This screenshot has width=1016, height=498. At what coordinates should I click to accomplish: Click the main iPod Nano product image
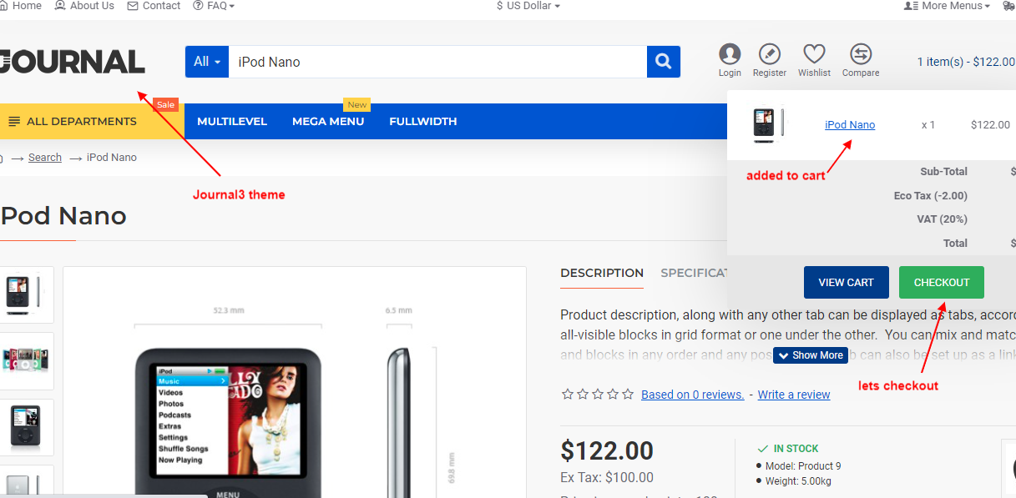295,382
